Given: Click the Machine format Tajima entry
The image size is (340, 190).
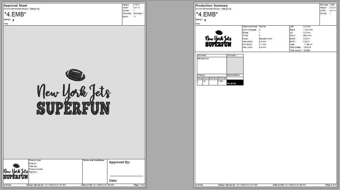Looking at the screenshot, I should pyautogui.click(x=254, y=27).
